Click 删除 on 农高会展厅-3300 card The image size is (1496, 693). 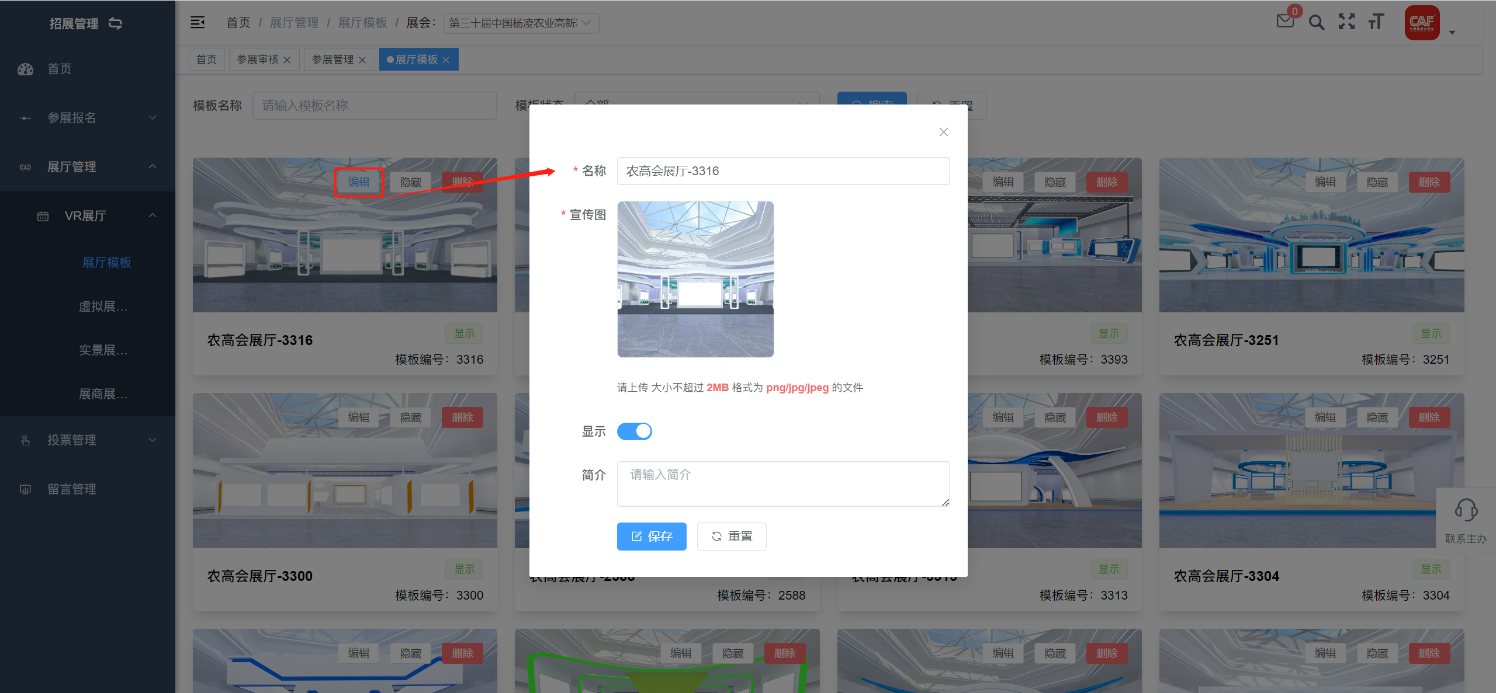click(462, 417)
